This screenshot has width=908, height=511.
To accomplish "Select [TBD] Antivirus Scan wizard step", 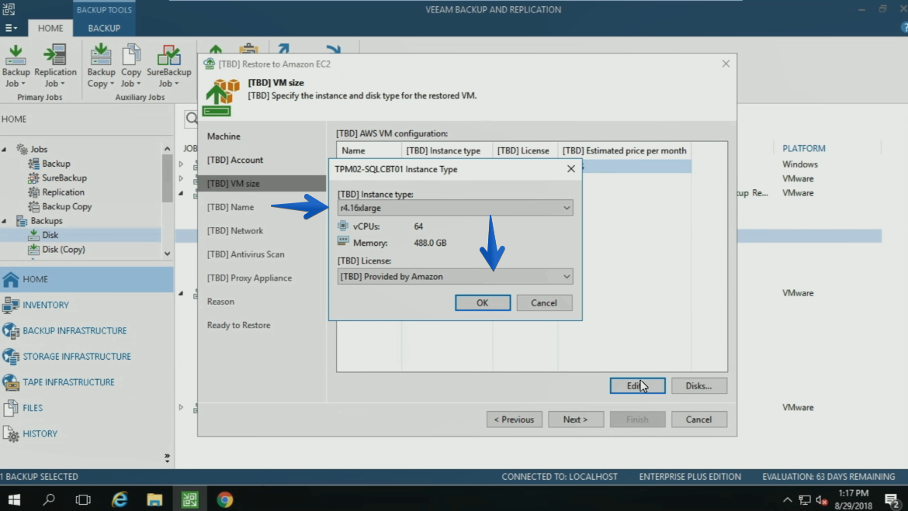I will (x=245, y=254).
